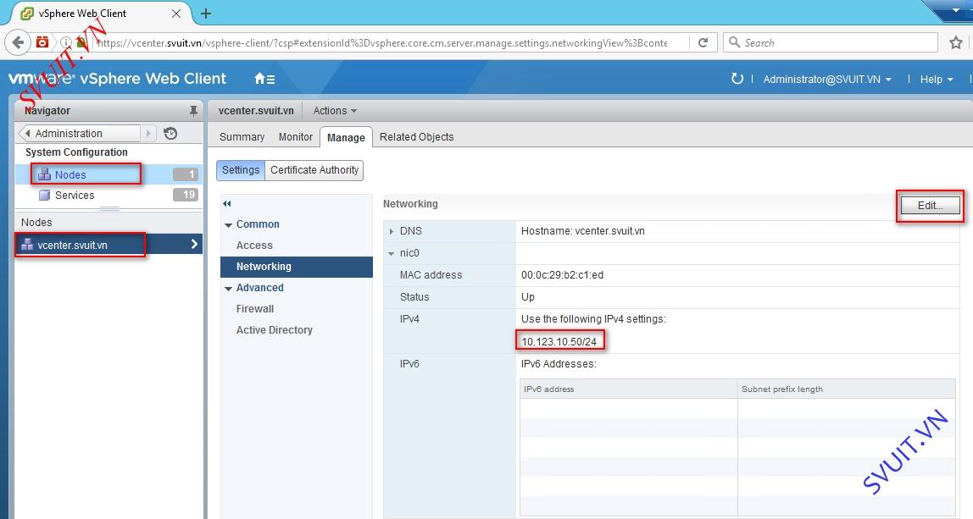Switch to the Summary tab
Screen dimensions: 973x519
pos(242,137)
